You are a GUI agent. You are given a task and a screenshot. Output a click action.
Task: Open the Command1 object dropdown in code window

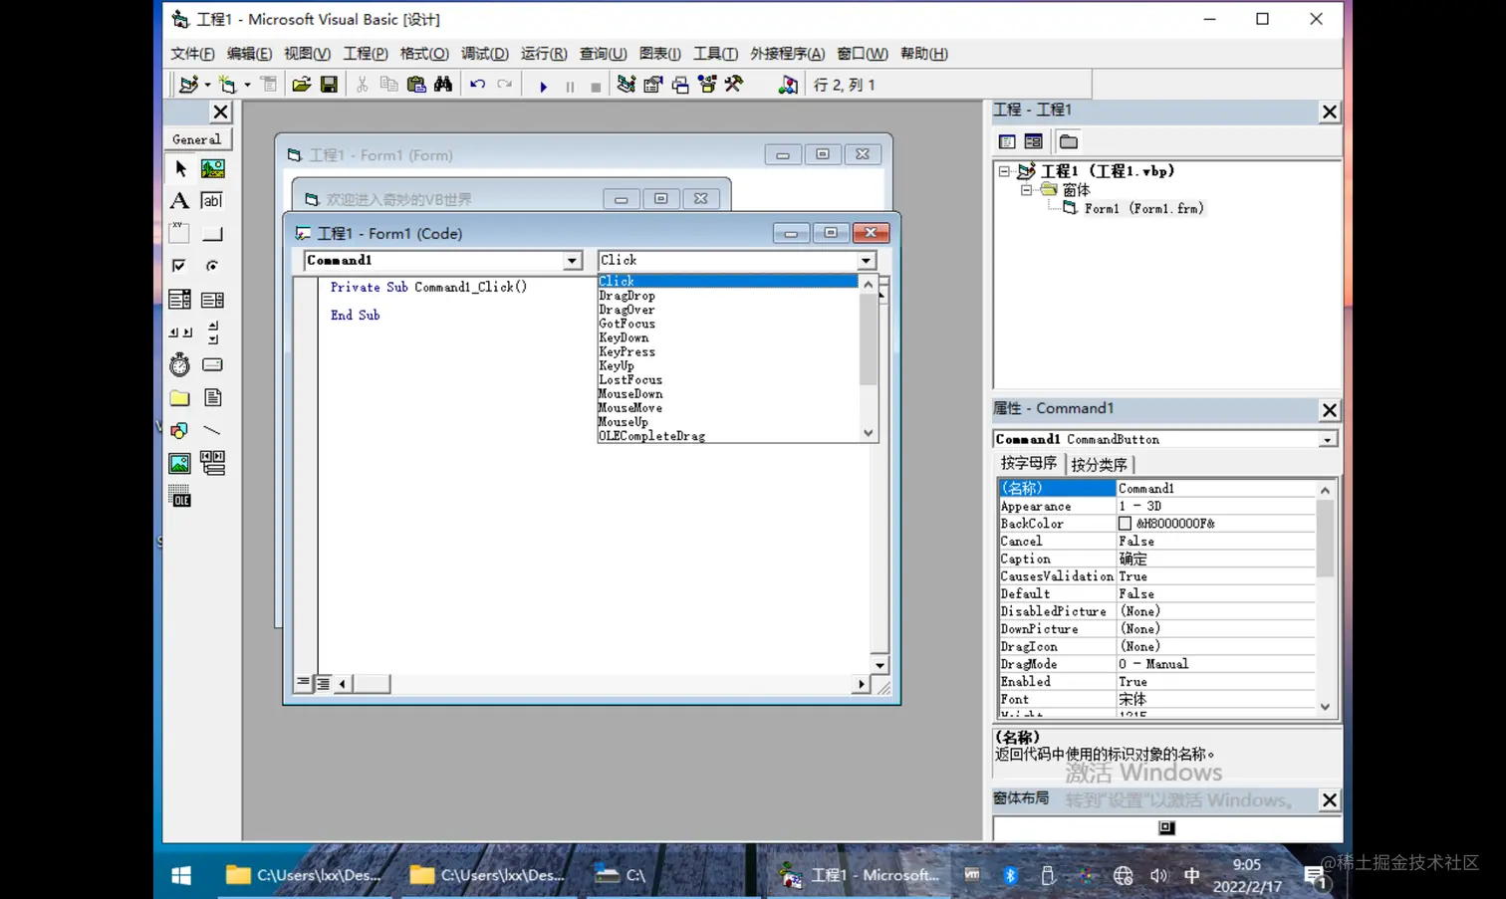(x=572, y=261)
